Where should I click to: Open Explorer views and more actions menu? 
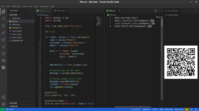31,11
